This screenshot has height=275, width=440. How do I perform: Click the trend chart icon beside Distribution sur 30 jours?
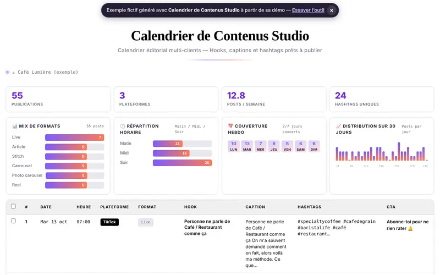pos(338,126)
